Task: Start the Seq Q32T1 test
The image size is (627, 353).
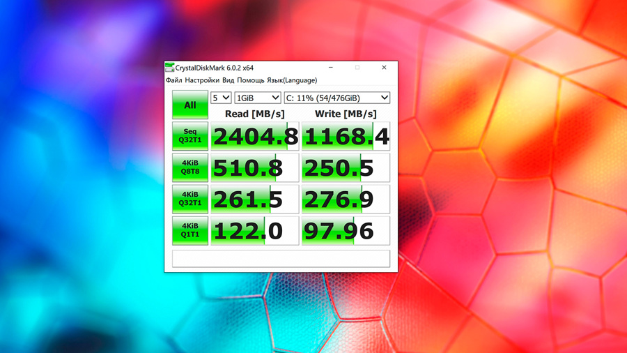Action: point(190,136)
